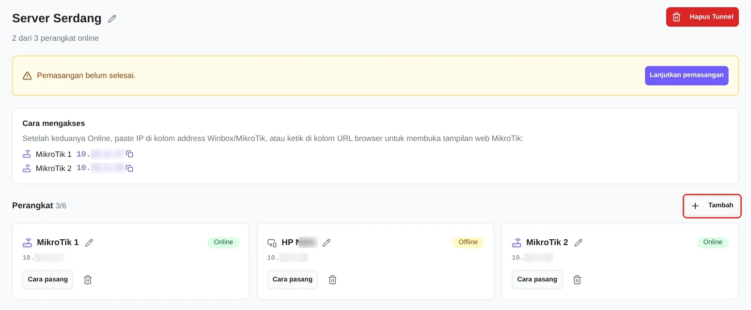This screenshot has width=751, height=310.
Task: Click the Online badge on MikroTik 2 card
Action: (x=713, y=242)
